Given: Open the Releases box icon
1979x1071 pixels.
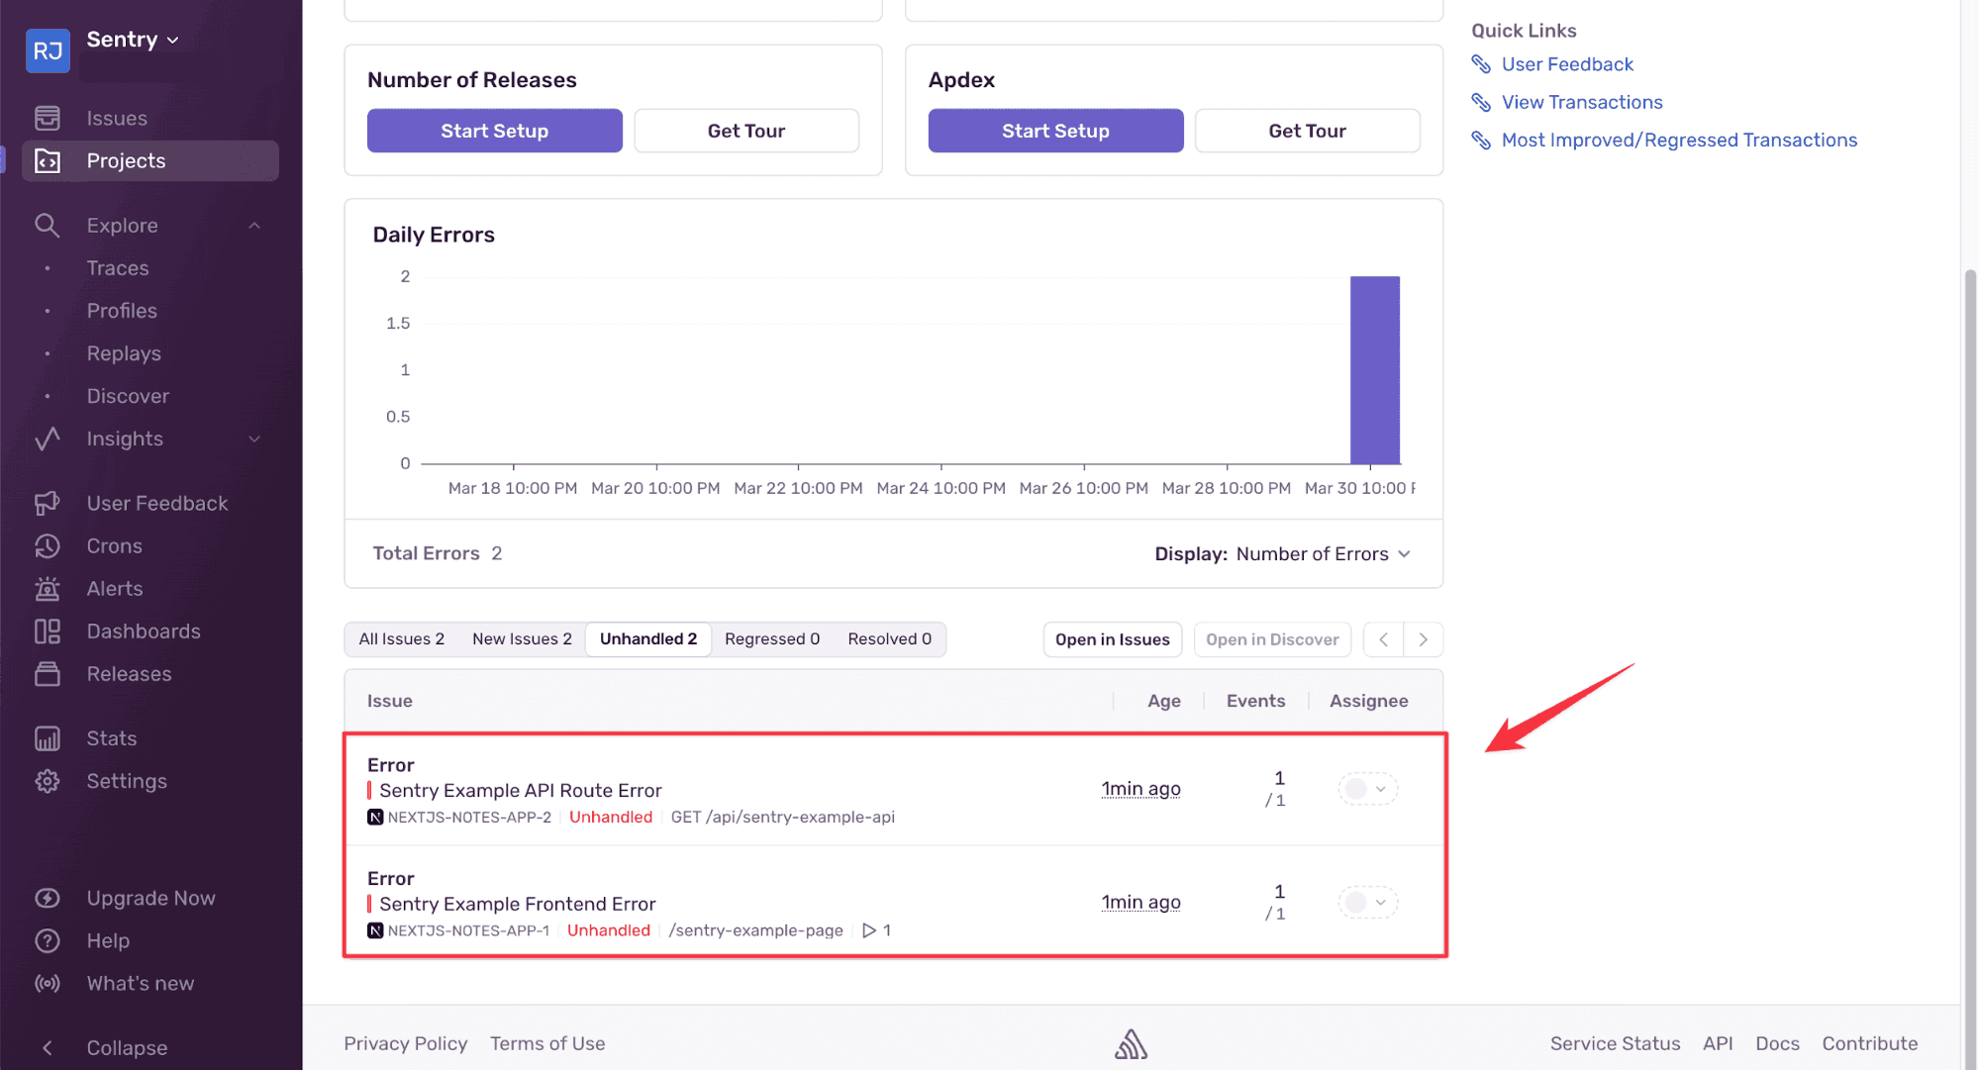Looking at the screenshot, I should 48,674.
